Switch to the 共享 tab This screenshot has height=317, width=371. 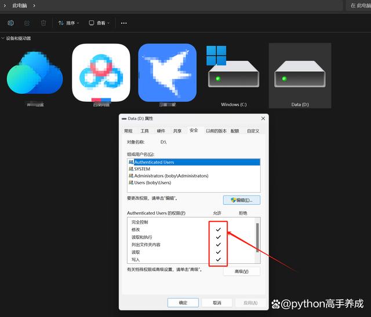click(177, 131)
